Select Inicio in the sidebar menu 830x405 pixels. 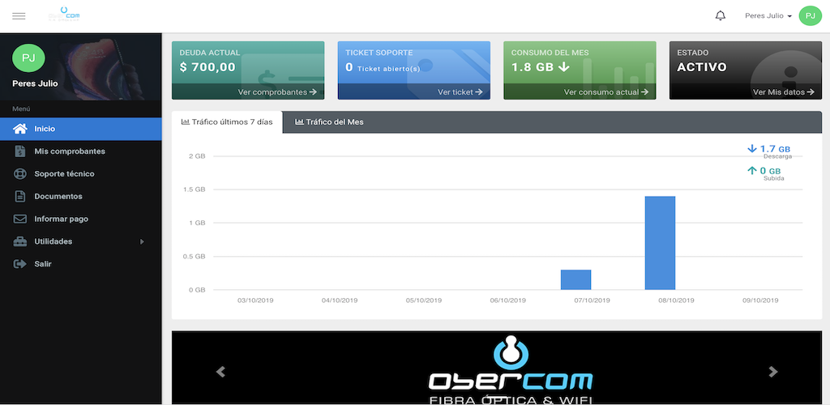[80, 129]
